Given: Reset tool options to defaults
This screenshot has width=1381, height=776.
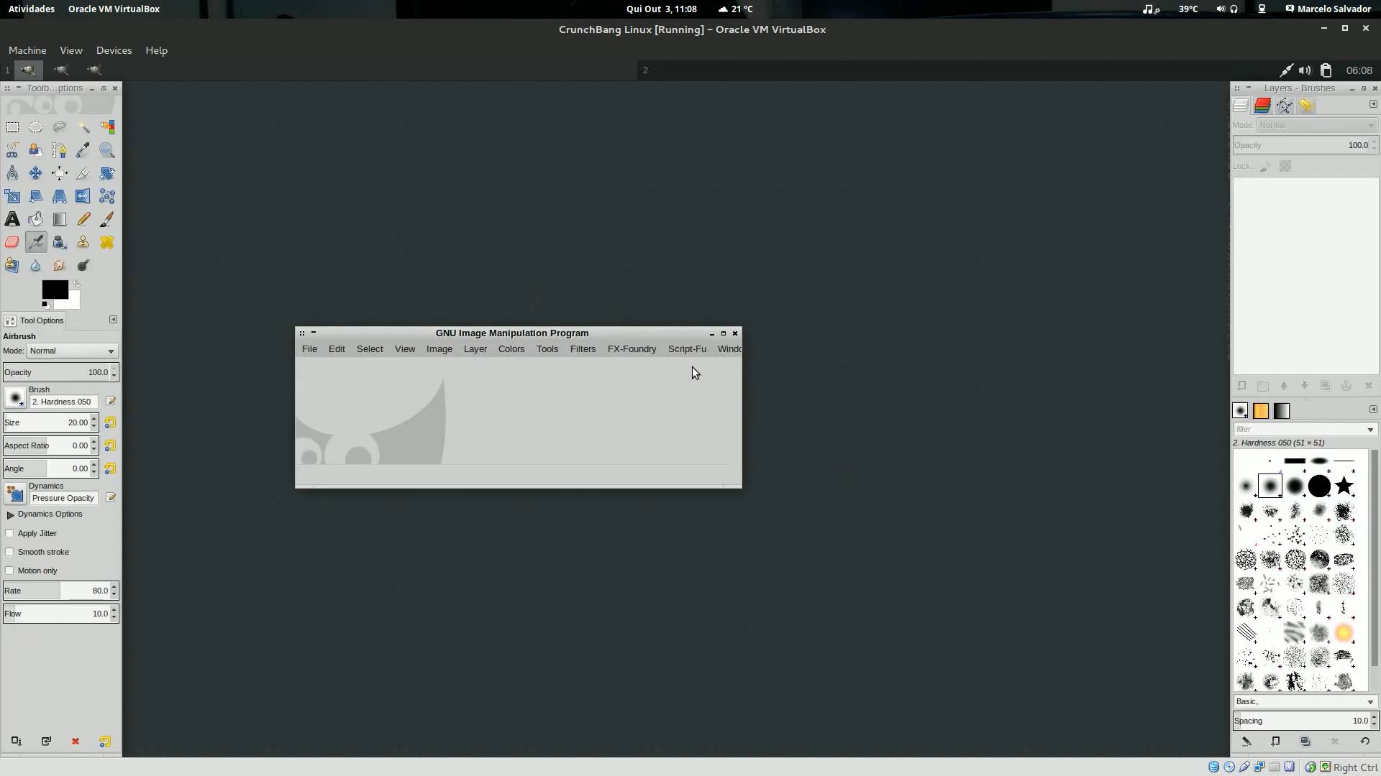Looking at the screenshot, I should [105, 741].
